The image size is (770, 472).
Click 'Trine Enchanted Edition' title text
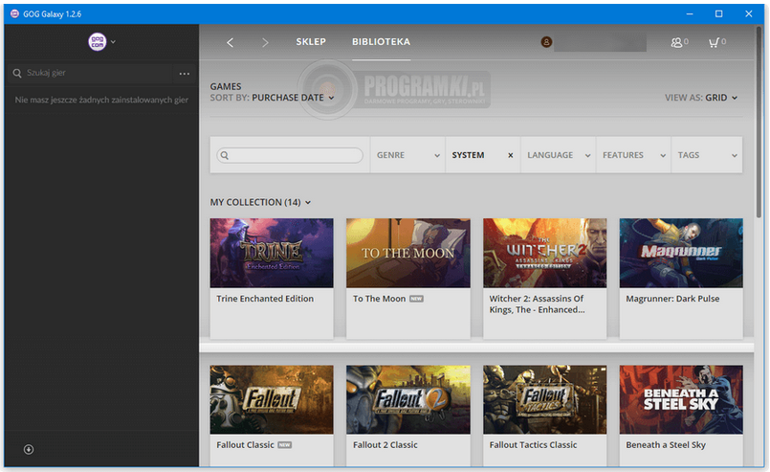click(265, 299)
